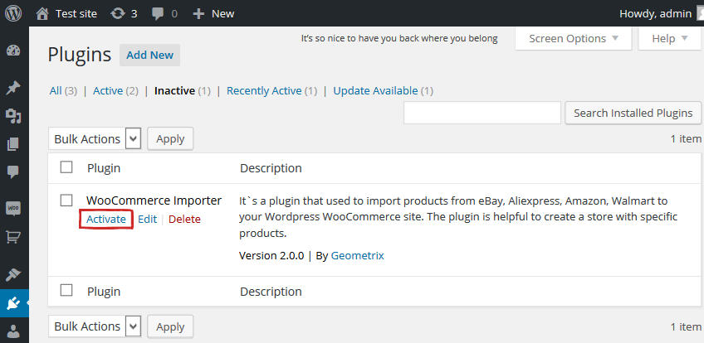The width and height of the screenshot is (704, 343).
Task: Click the Test site title link
Action: pyautogui.click(x=76, y=14)
